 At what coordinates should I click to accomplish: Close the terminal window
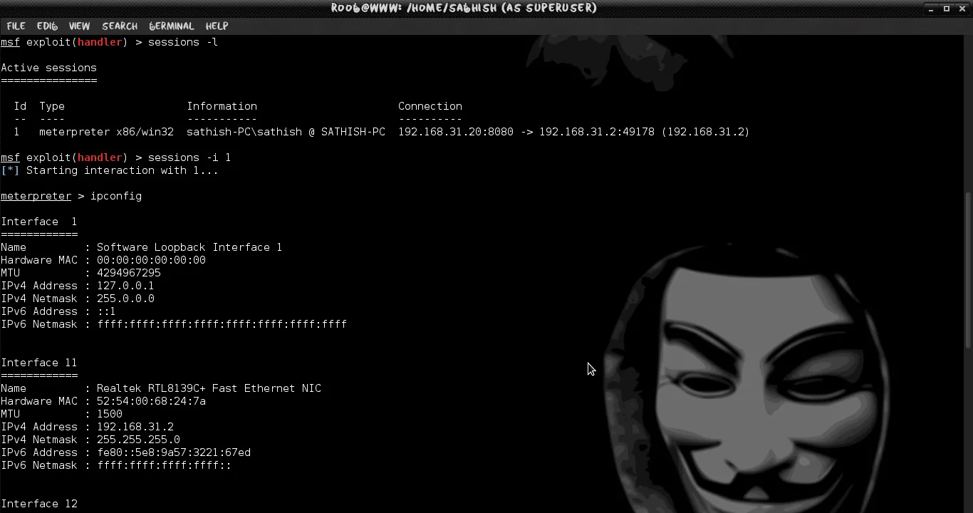point(962,9)
